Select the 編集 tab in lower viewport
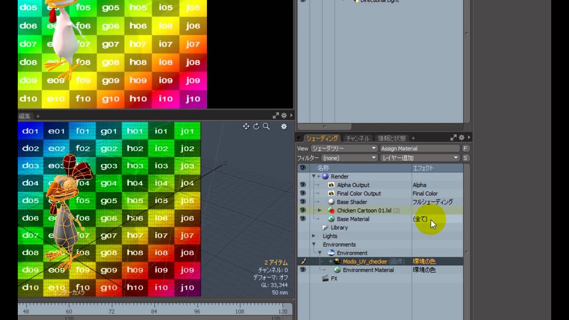 tap(24, 116)
